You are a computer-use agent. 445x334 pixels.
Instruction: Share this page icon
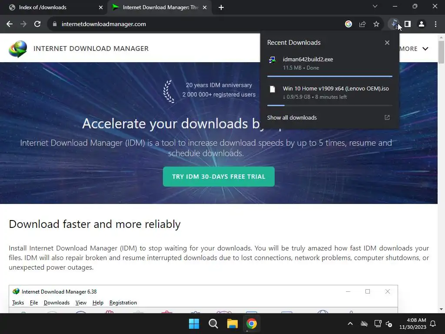pos(362,24)
